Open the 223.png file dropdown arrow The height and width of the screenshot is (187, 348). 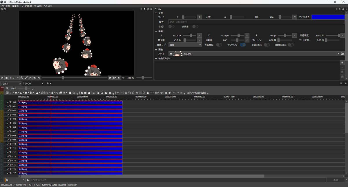tap(338, 54)
